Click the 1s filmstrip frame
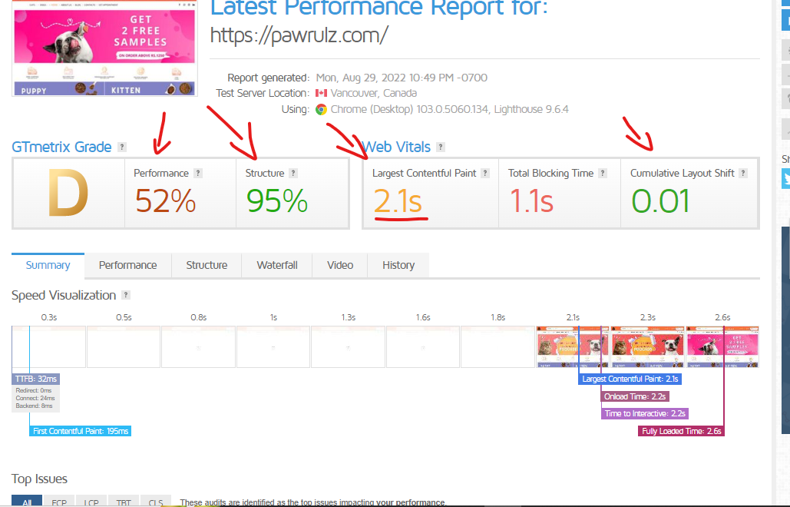The height and width of the screenshot is (507, 790). coord(273,346)
